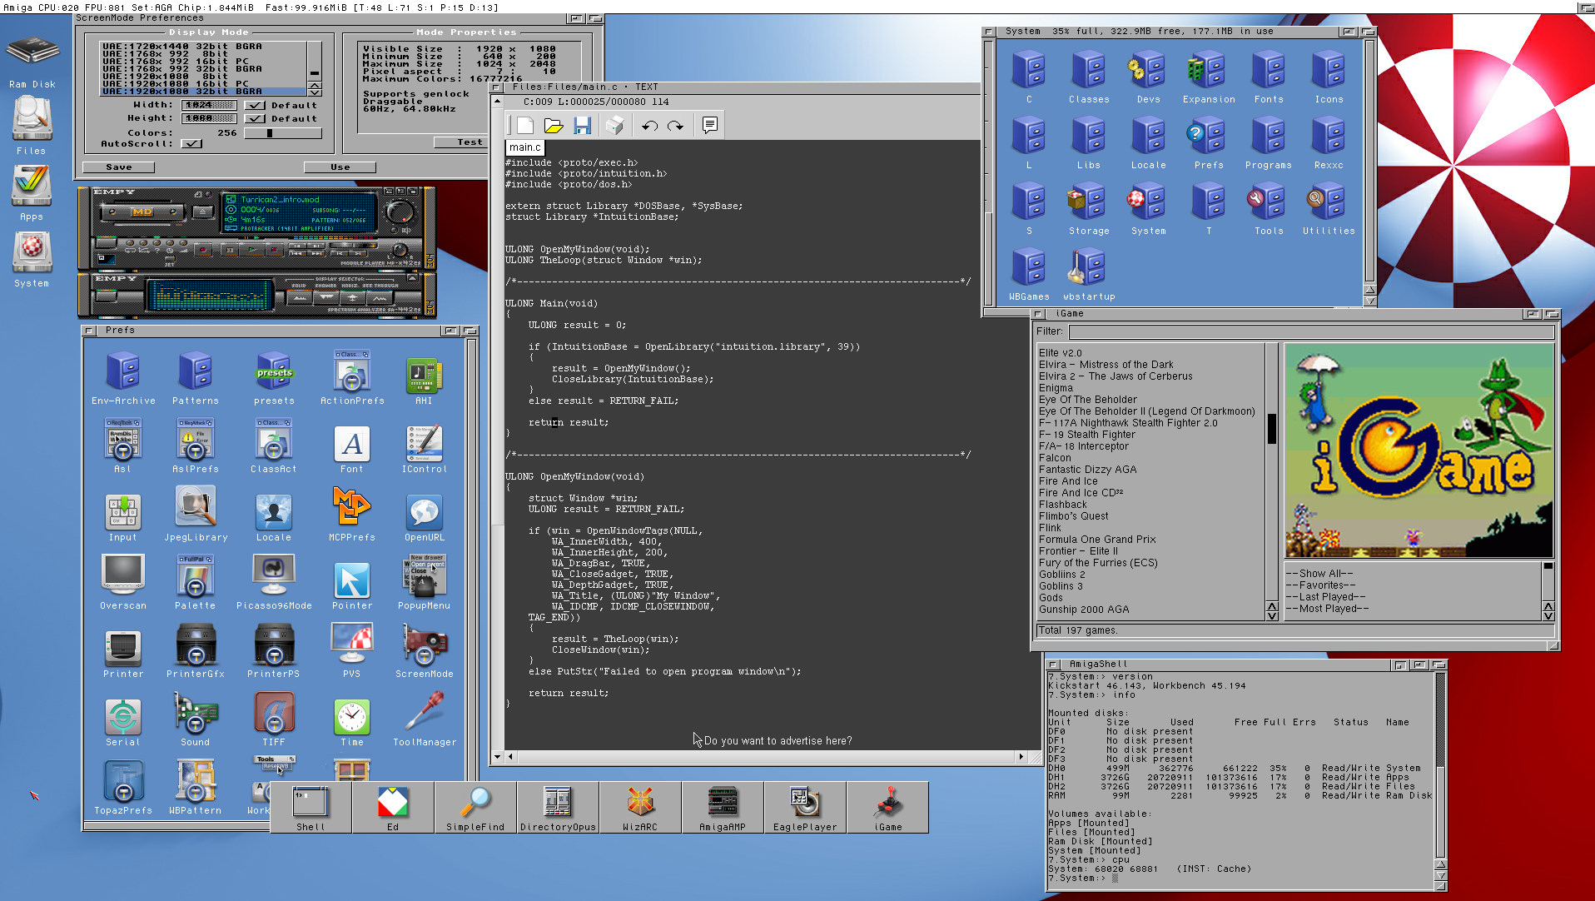Screen dimensions: 1595x901
Task: Open the Expansion drawer in System window
Action: (x=1209, y=77)
